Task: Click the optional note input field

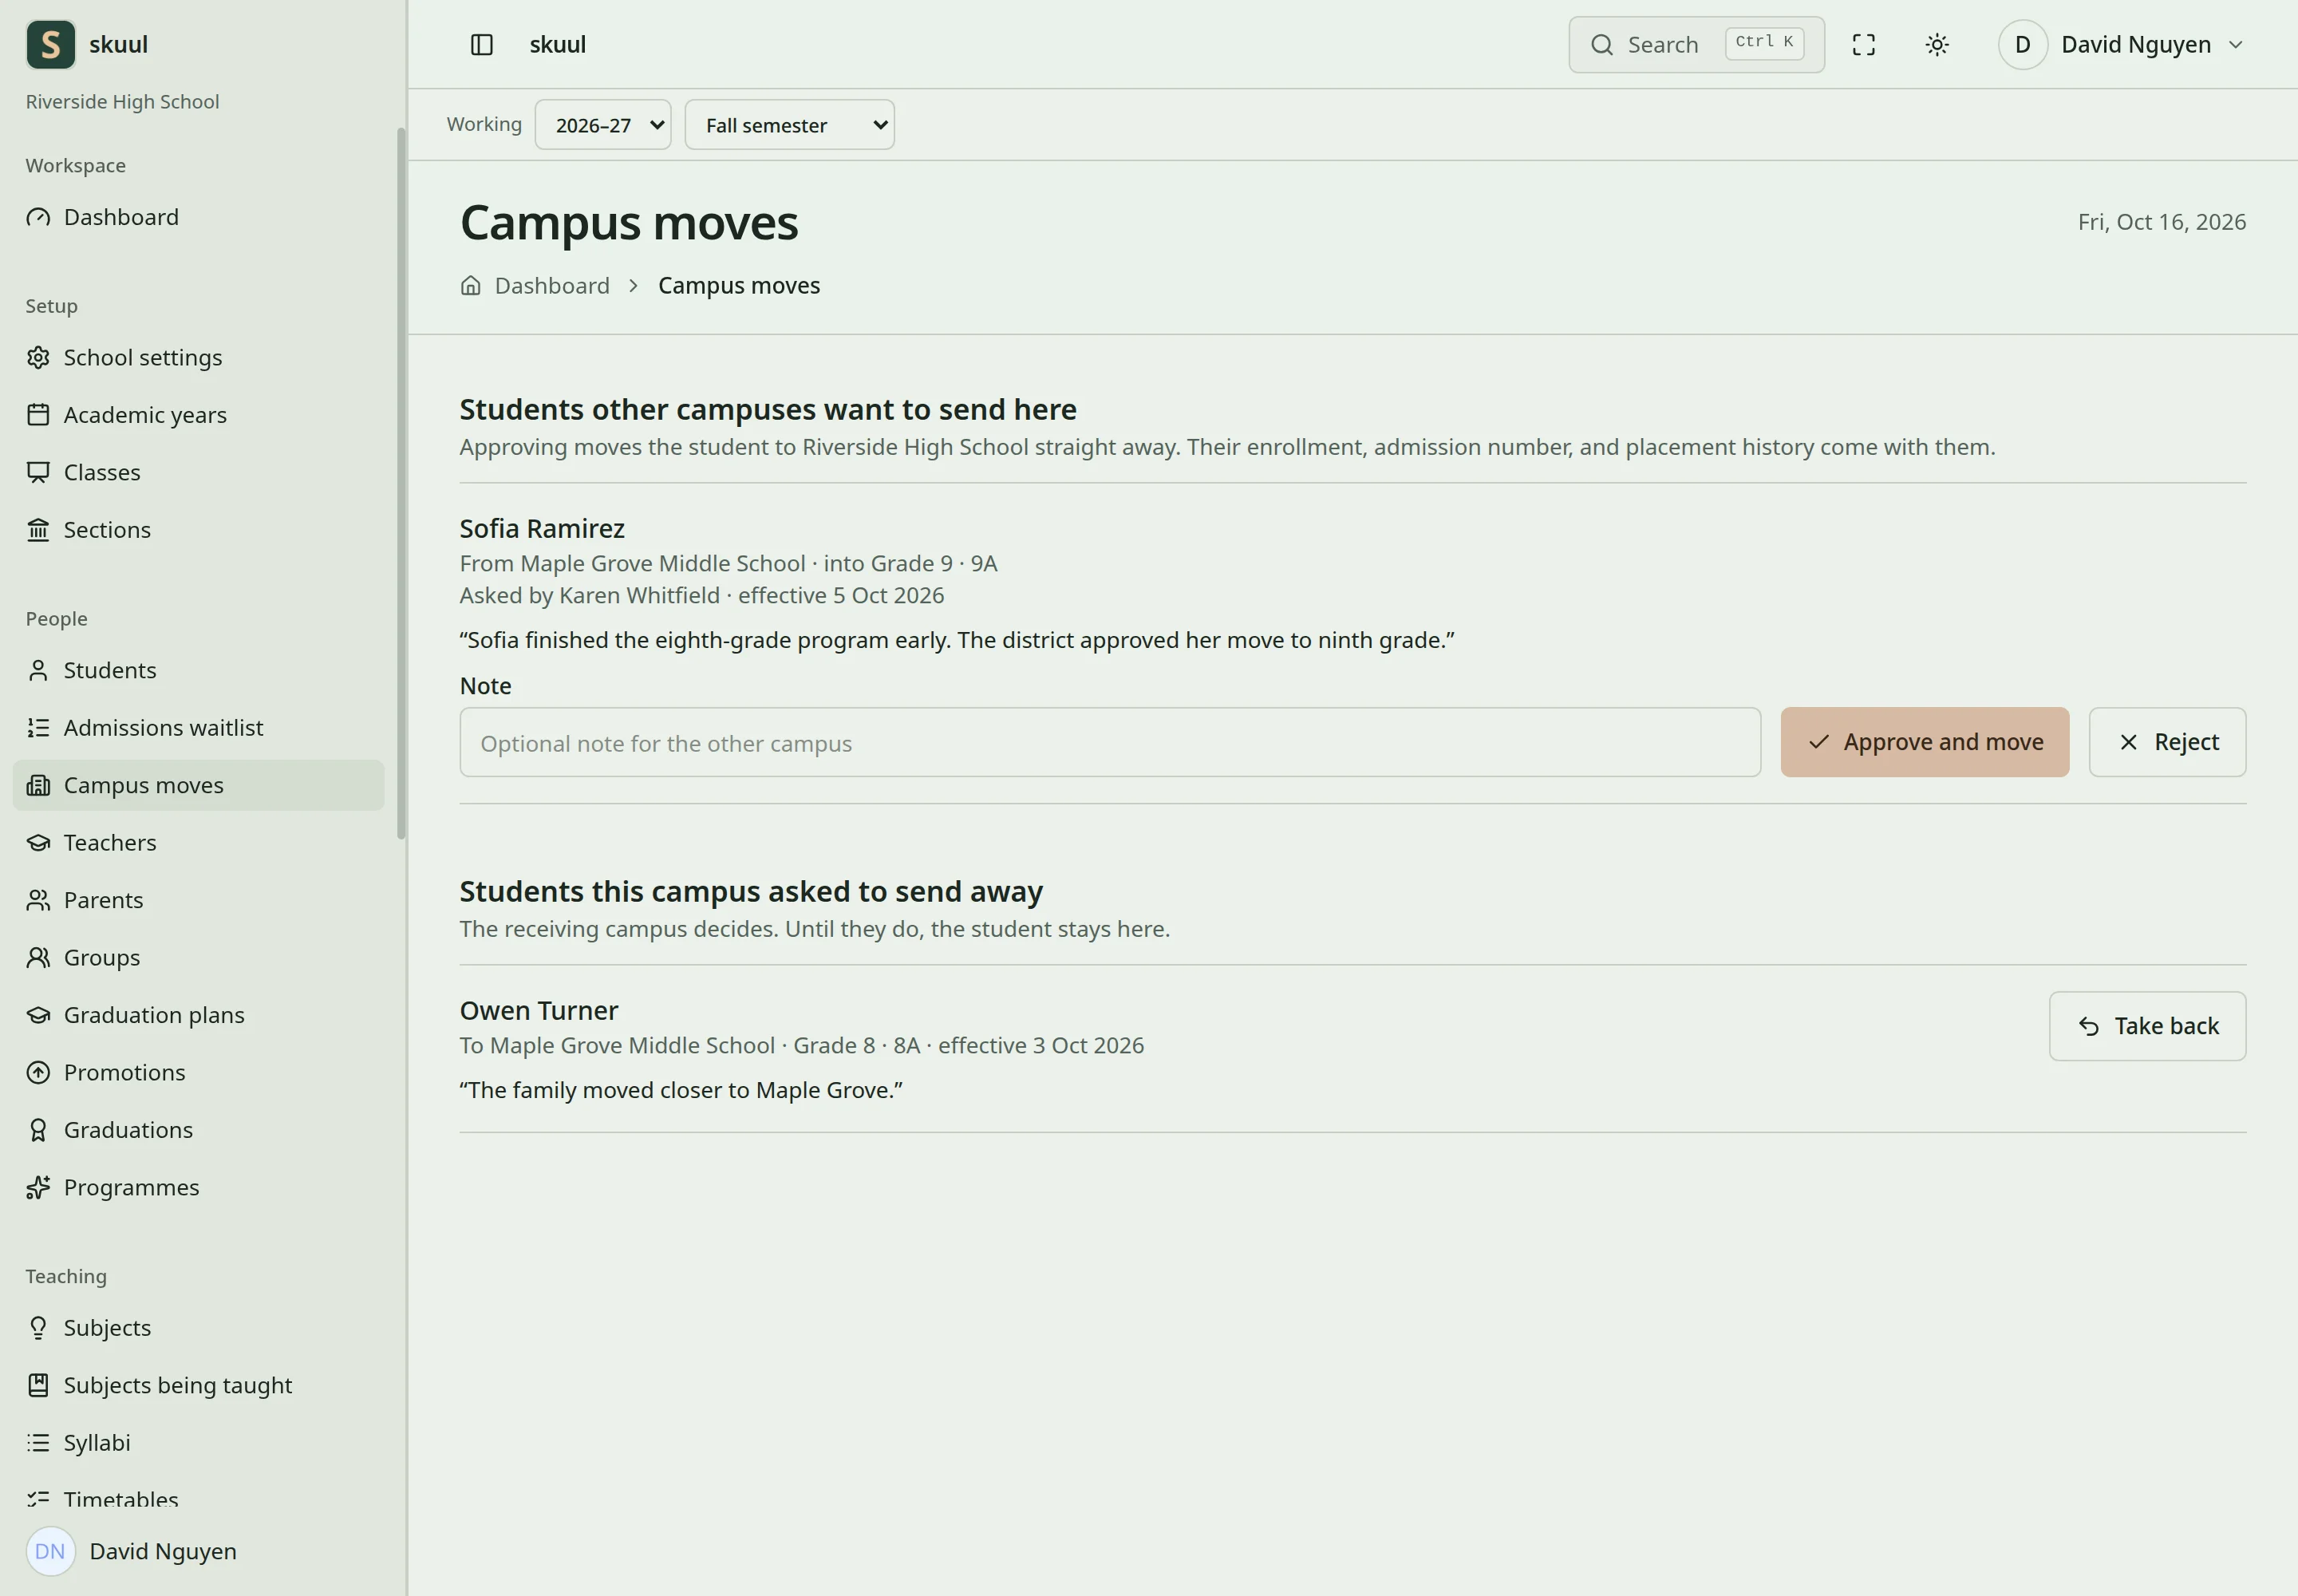Action: coord(1110,743)
